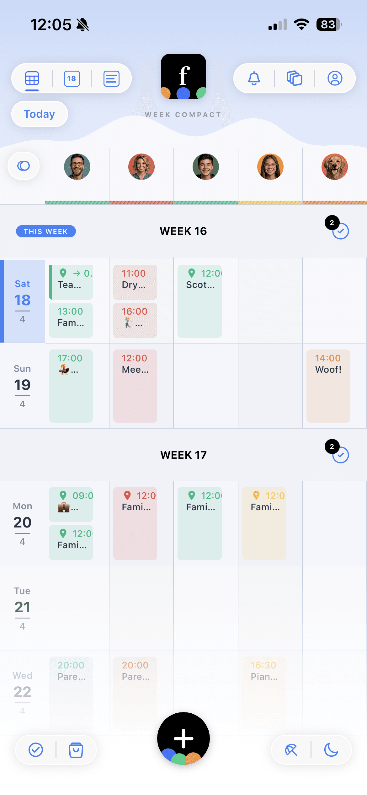Open the shopping bag list
The height and width of the screenshot is (795, 367).
pyautogui.click(x=76, y=750)
